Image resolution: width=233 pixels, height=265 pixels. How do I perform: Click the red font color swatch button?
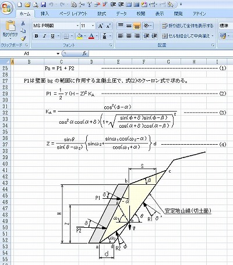click(x=91, y=36)
